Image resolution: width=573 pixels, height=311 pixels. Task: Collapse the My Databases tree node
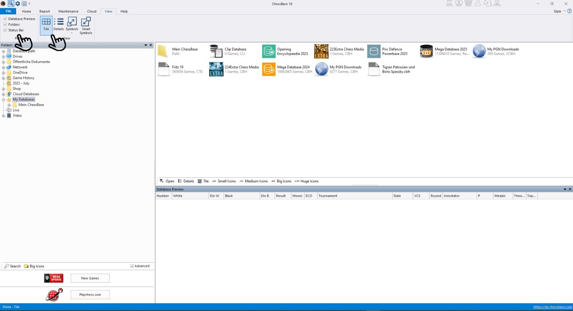(x=4, y=100)
